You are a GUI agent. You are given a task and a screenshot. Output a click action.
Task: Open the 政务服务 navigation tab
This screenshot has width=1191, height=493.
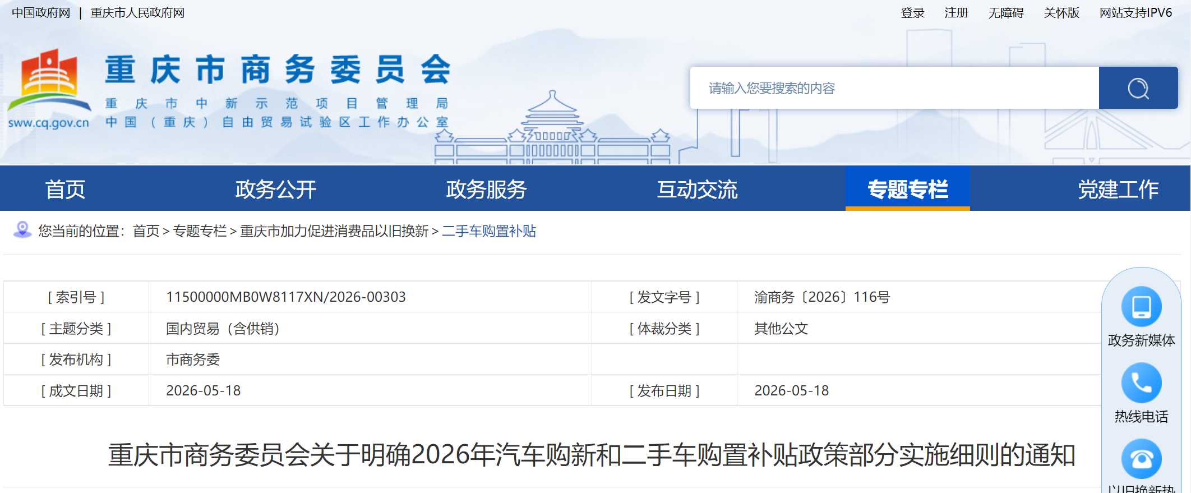pos(487,190)
